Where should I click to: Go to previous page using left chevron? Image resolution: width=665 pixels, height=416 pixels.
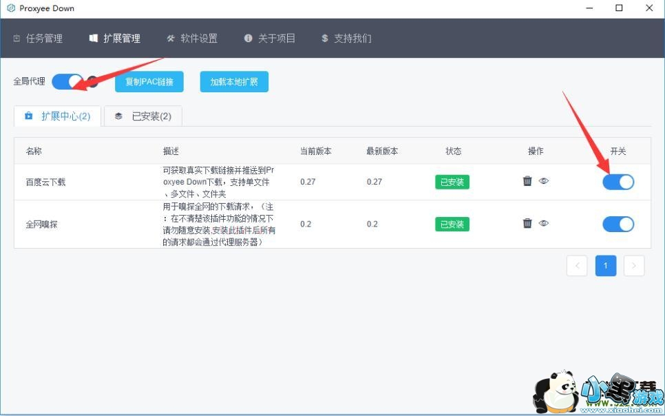tap(577, 266)
